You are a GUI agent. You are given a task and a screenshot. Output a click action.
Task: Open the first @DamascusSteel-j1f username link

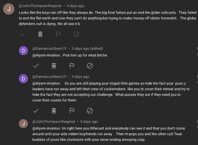click(49, 48)
